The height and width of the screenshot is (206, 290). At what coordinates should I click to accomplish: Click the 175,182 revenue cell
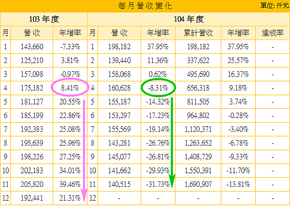point(32,88)
